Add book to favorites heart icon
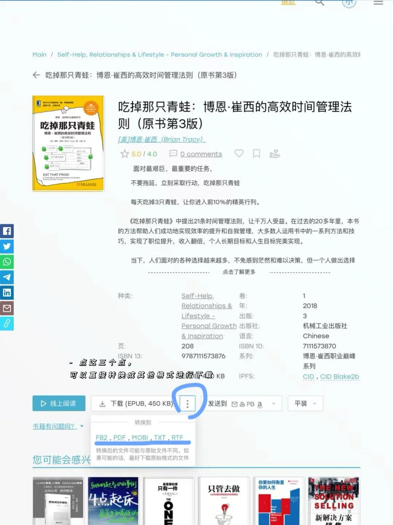The height and width of the screenshot is (525, 393). coord(239,153)
